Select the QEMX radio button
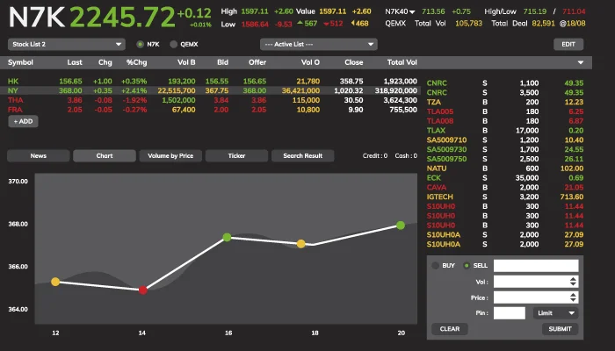 pyautogui.click(x=173, y=43)
